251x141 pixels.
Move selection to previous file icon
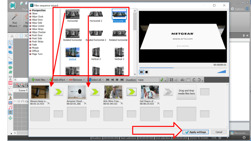(113, 80)
